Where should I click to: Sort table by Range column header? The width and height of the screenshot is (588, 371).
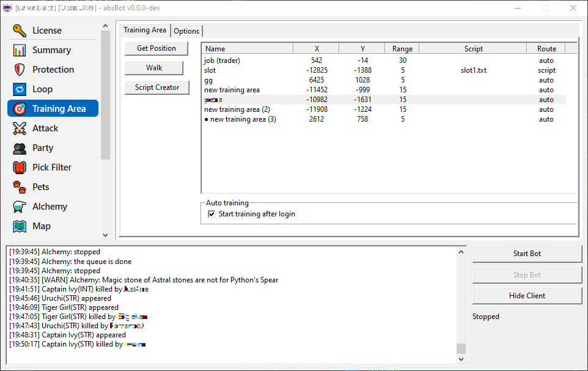[x=402, y=49]
